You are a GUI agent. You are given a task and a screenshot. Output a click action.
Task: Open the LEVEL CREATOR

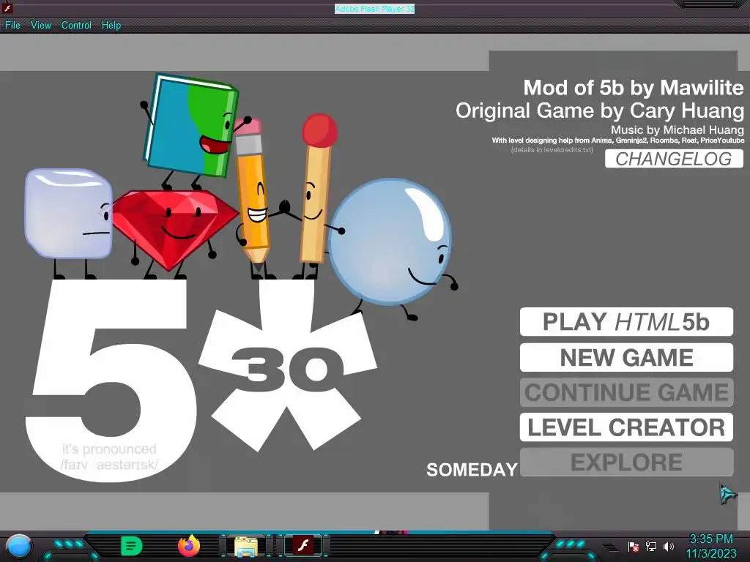626,427
